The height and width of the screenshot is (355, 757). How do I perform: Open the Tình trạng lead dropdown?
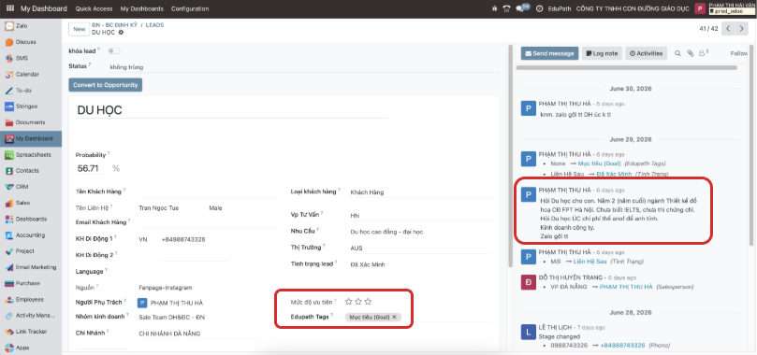(x=420, y=264)
